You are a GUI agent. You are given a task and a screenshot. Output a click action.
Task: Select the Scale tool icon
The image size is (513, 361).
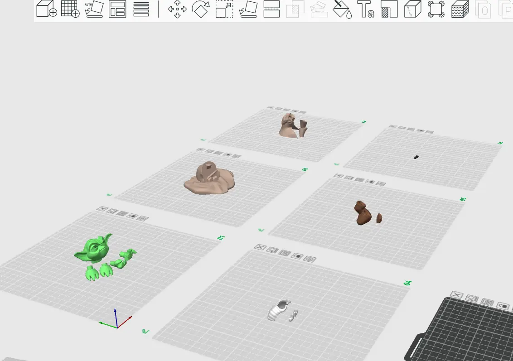point(224,9)
